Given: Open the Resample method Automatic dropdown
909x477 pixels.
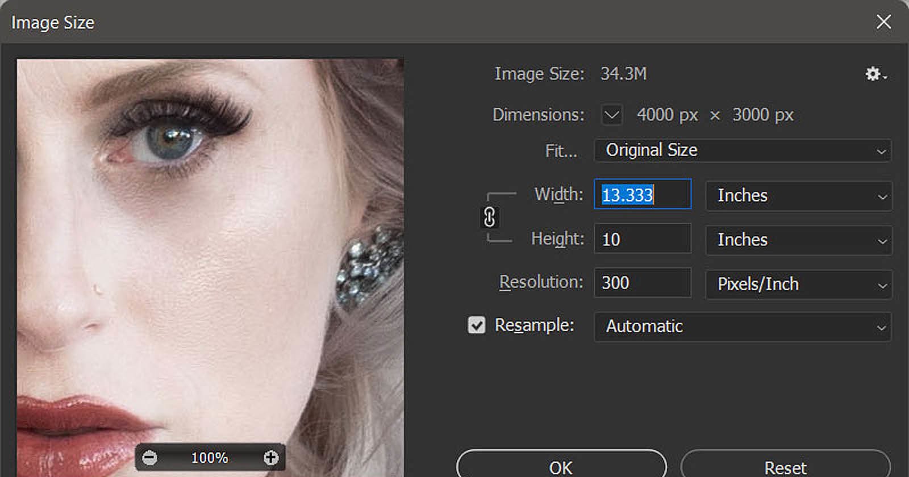Looking at the screenshot, I should pyautogui.click(x=743, y=327).
